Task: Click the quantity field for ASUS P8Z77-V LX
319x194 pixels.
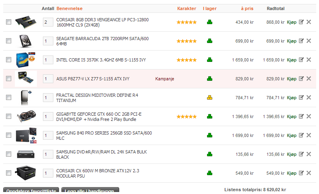Action: [48, 79]
